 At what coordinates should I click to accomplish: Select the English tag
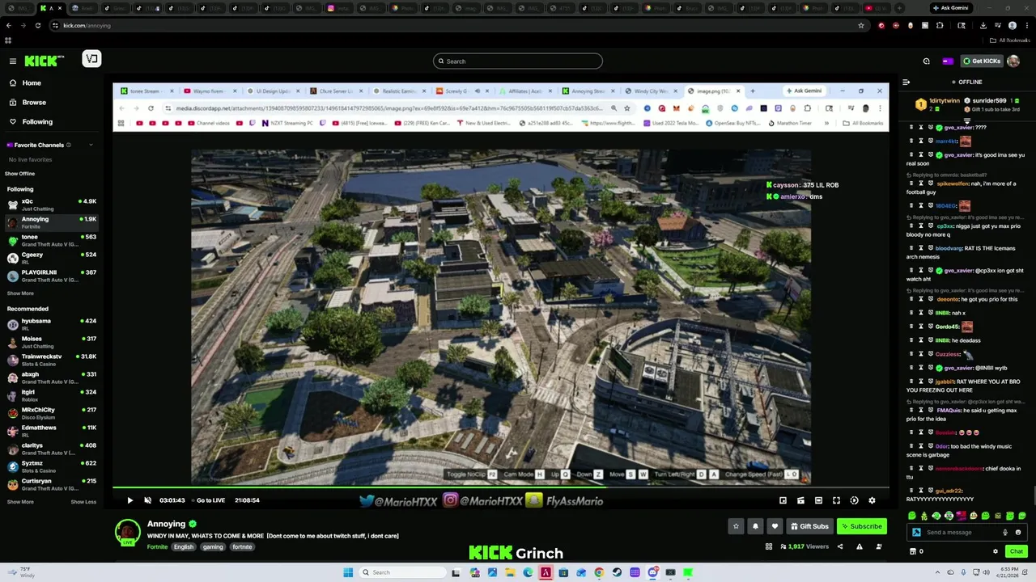tap(184, 547)
